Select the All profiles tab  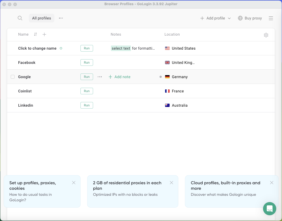[41, 18]
